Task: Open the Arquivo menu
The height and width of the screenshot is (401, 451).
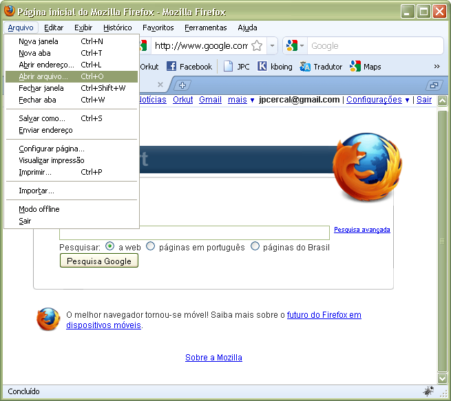Action: click(x=21, y=28)
